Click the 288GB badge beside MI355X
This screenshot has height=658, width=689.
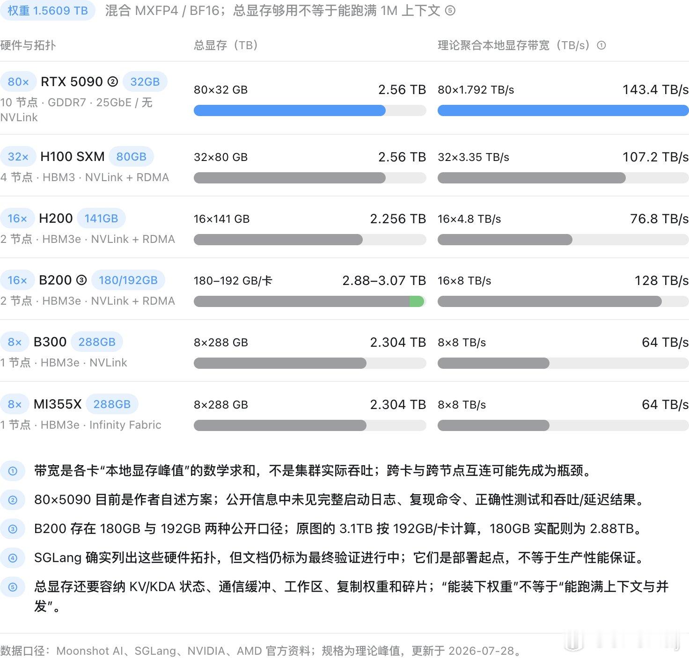coord(112,404)
